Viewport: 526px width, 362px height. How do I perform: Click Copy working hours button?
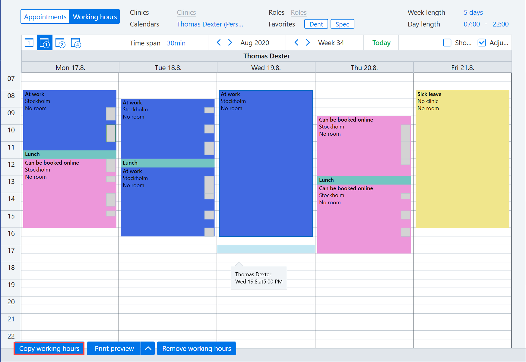[49, 348]
